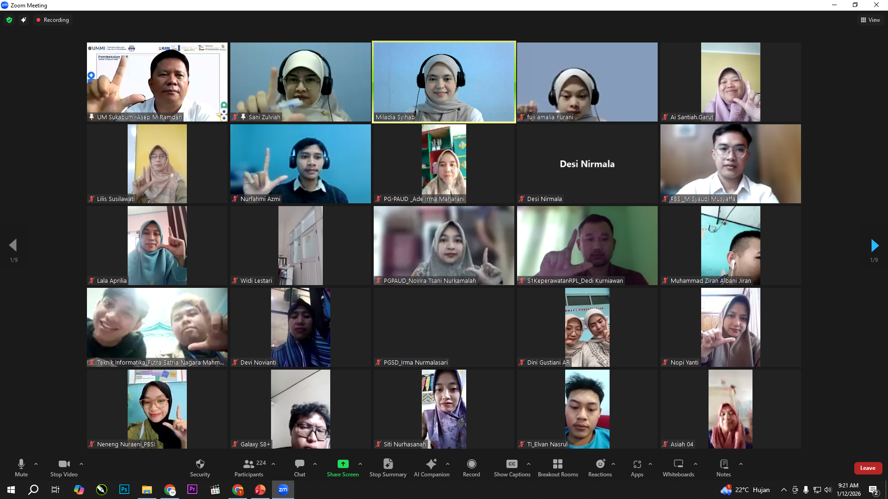
Task: Expand Share Screen options arrow
Action: [x=360, y=464]
